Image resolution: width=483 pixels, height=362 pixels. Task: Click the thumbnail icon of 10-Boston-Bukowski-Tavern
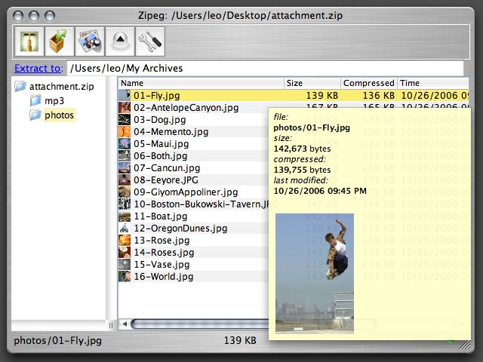[x=125, y=204]
